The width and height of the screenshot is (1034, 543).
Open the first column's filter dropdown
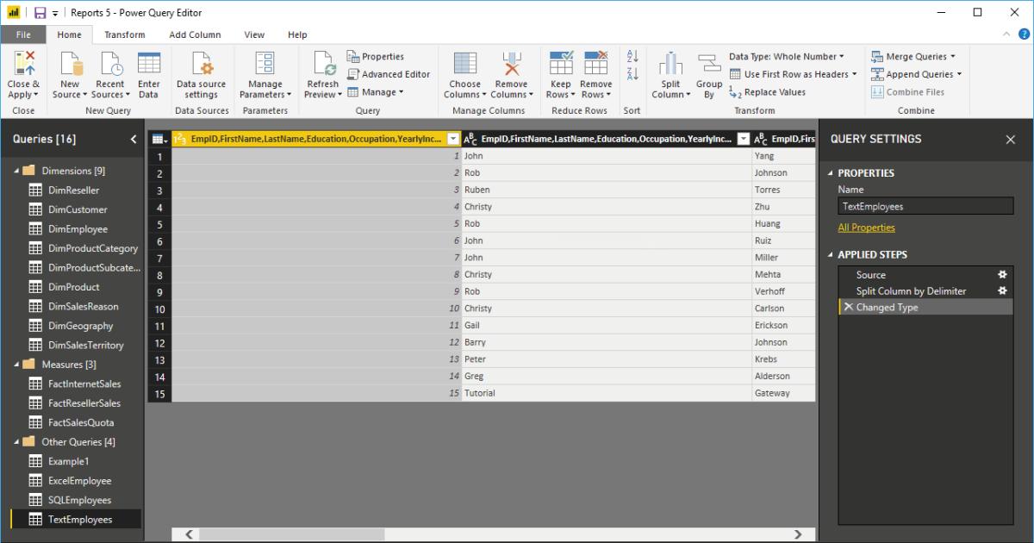(x=453, y=139)
